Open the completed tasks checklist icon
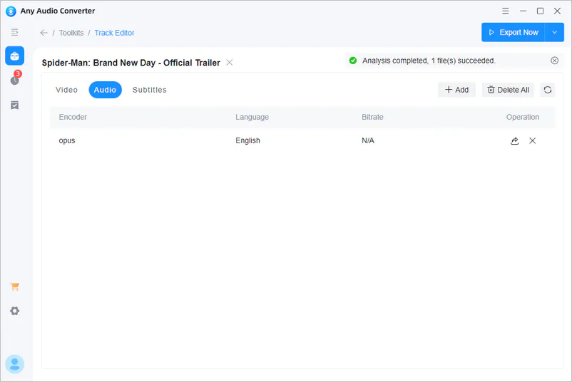The image size is (572, 382). tap(14, 105)
